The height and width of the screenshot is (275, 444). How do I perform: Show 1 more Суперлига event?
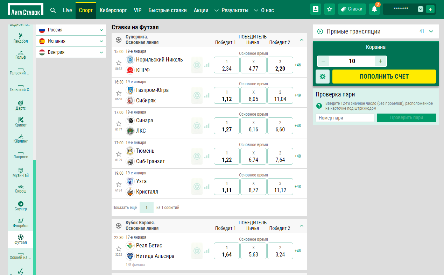(x=147, y=208)
